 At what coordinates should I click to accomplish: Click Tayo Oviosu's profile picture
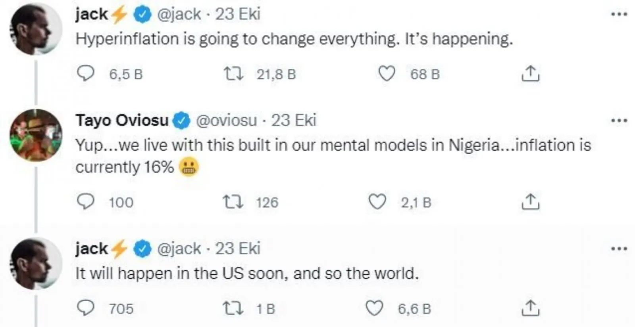(x=36, y=136)
